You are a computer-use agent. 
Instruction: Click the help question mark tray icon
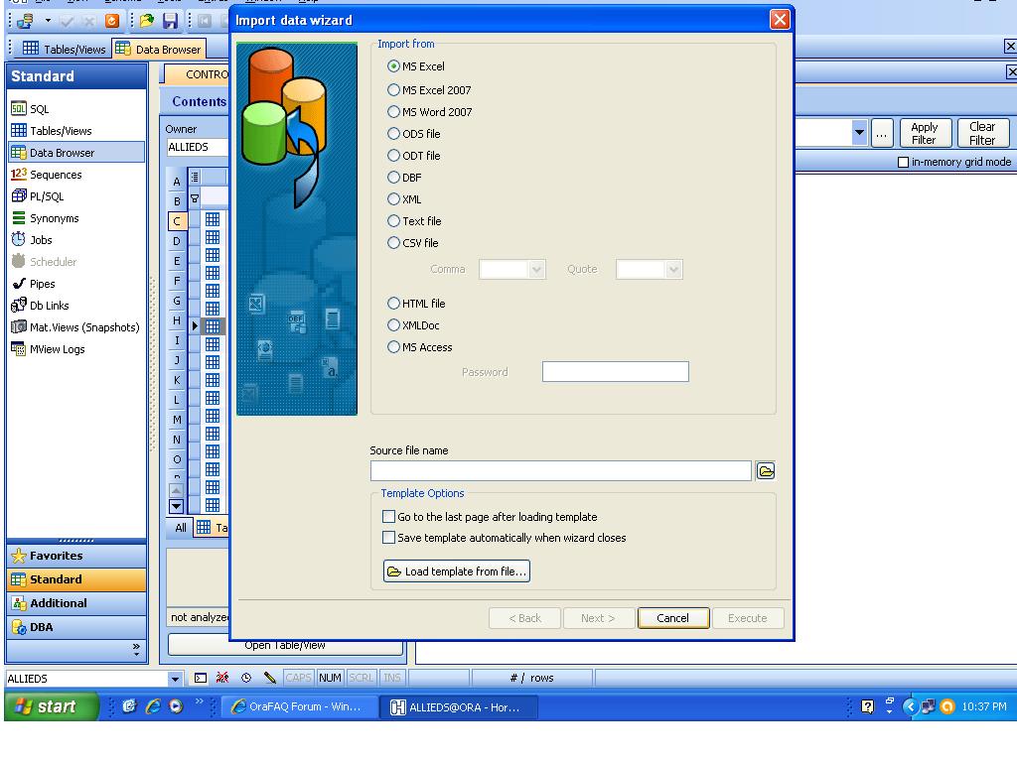tap(867, 706)
